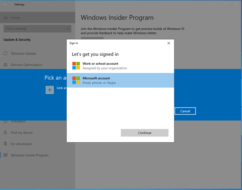Click the Windows Insider Program page title
242x190 pixels.
click(117, 17)
